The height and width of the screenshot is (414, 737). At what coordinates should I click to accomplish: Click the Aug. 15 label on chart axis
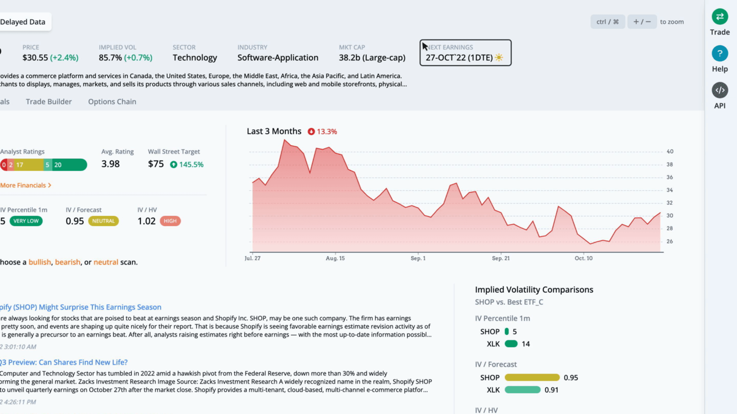click(x=335, y=258)
